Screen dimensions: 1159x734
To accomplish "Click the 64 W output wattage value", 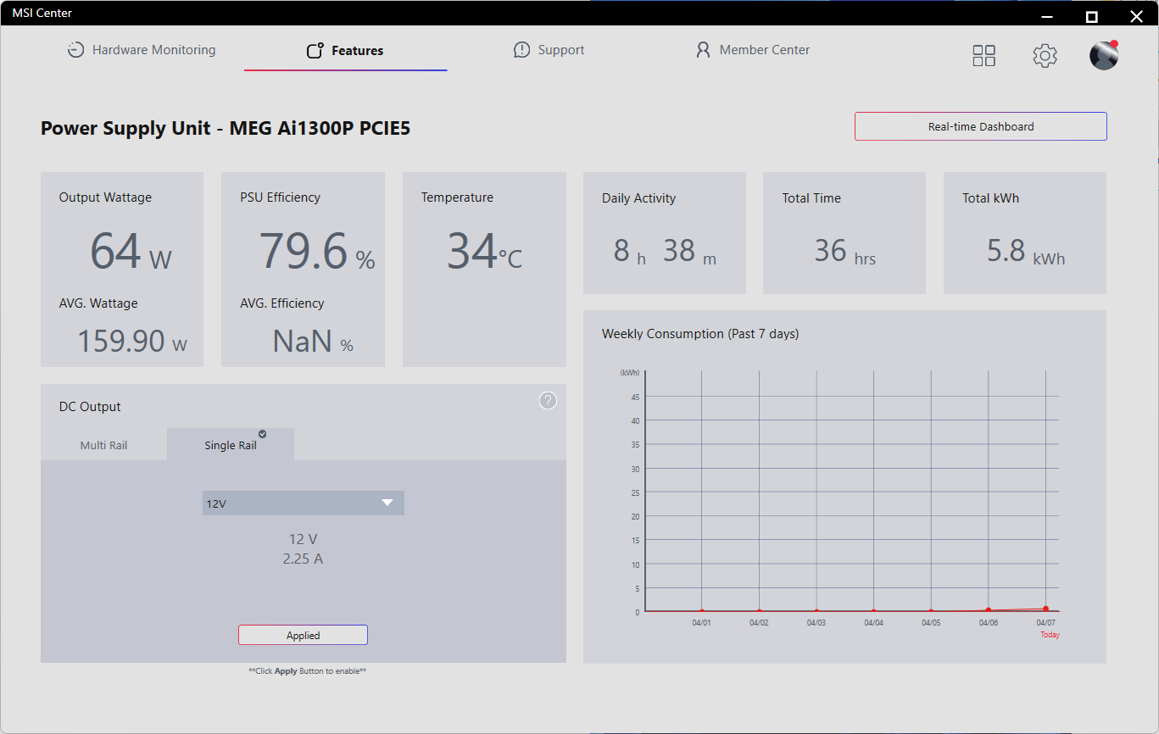I will point(131,251).
